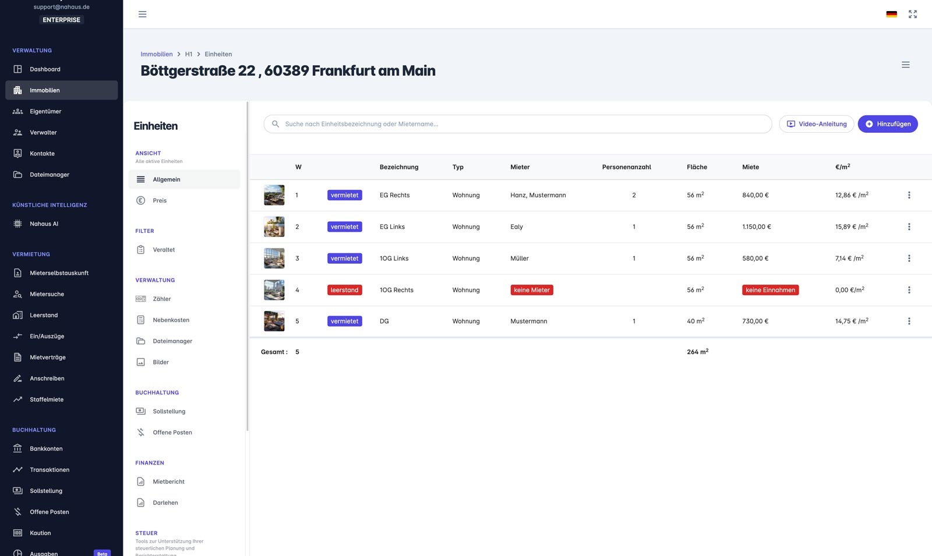Switch language via German flag icon
932x556 pixels.
click(x=891, y=14)
